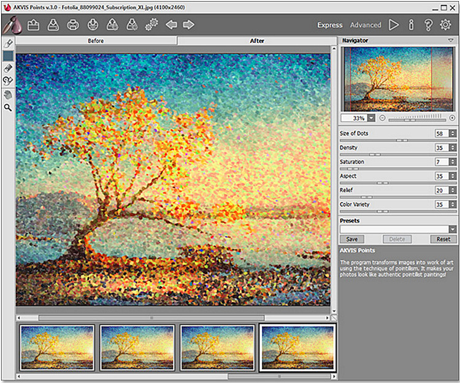Click the Reset button
The height and width of the screenshot is (383, 460).
pos(443,240)
